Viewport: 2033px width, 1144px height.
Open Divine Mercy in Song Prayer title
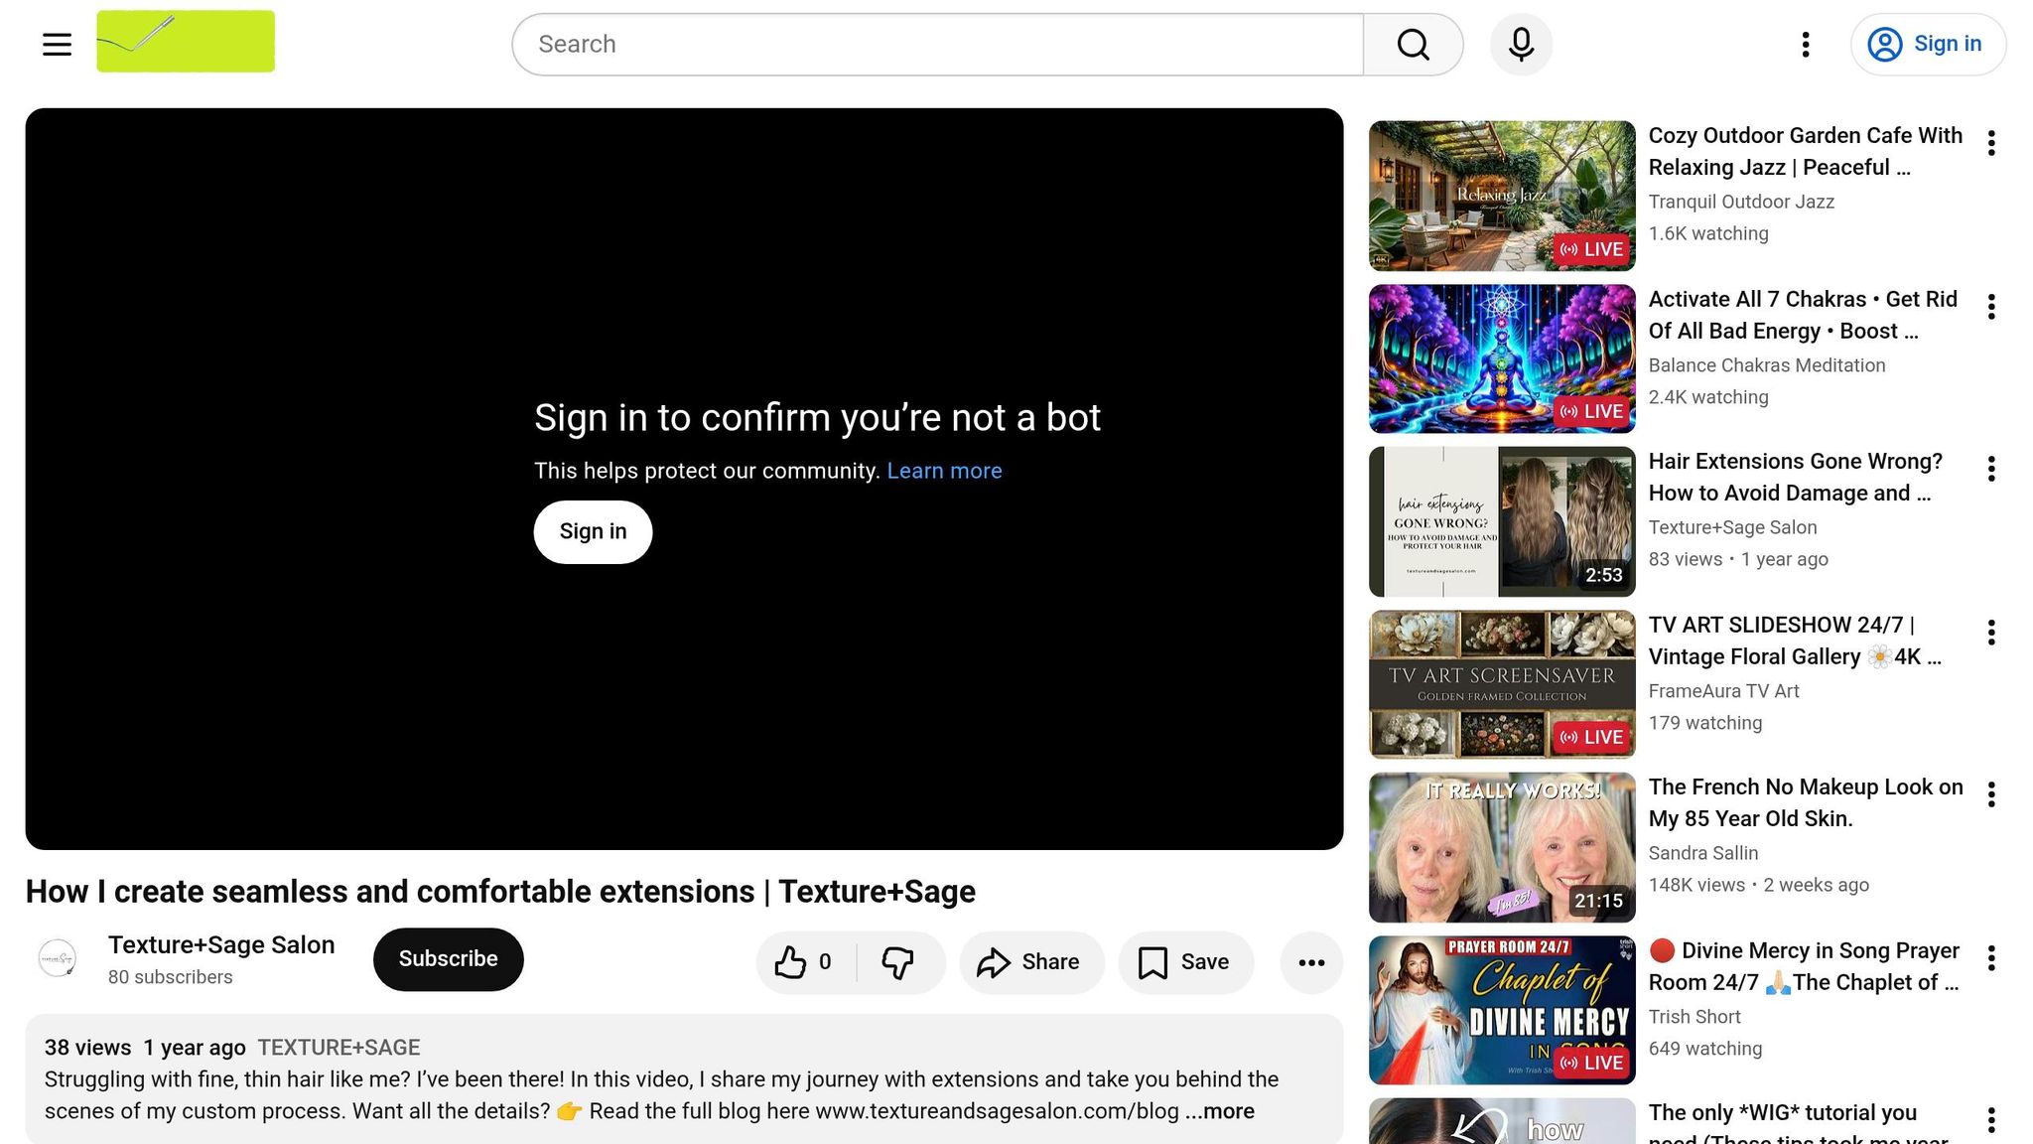pos(1805,966)
